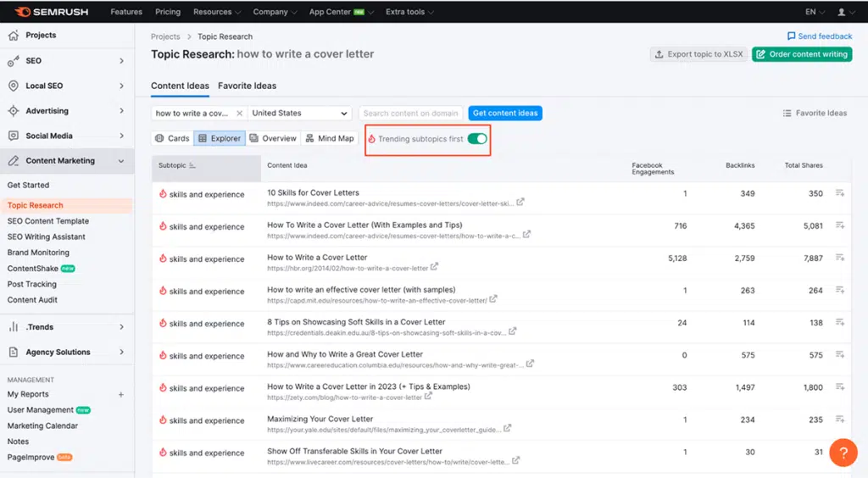
Task: Click the Send feedback link
Action: [x=820, y=36]
